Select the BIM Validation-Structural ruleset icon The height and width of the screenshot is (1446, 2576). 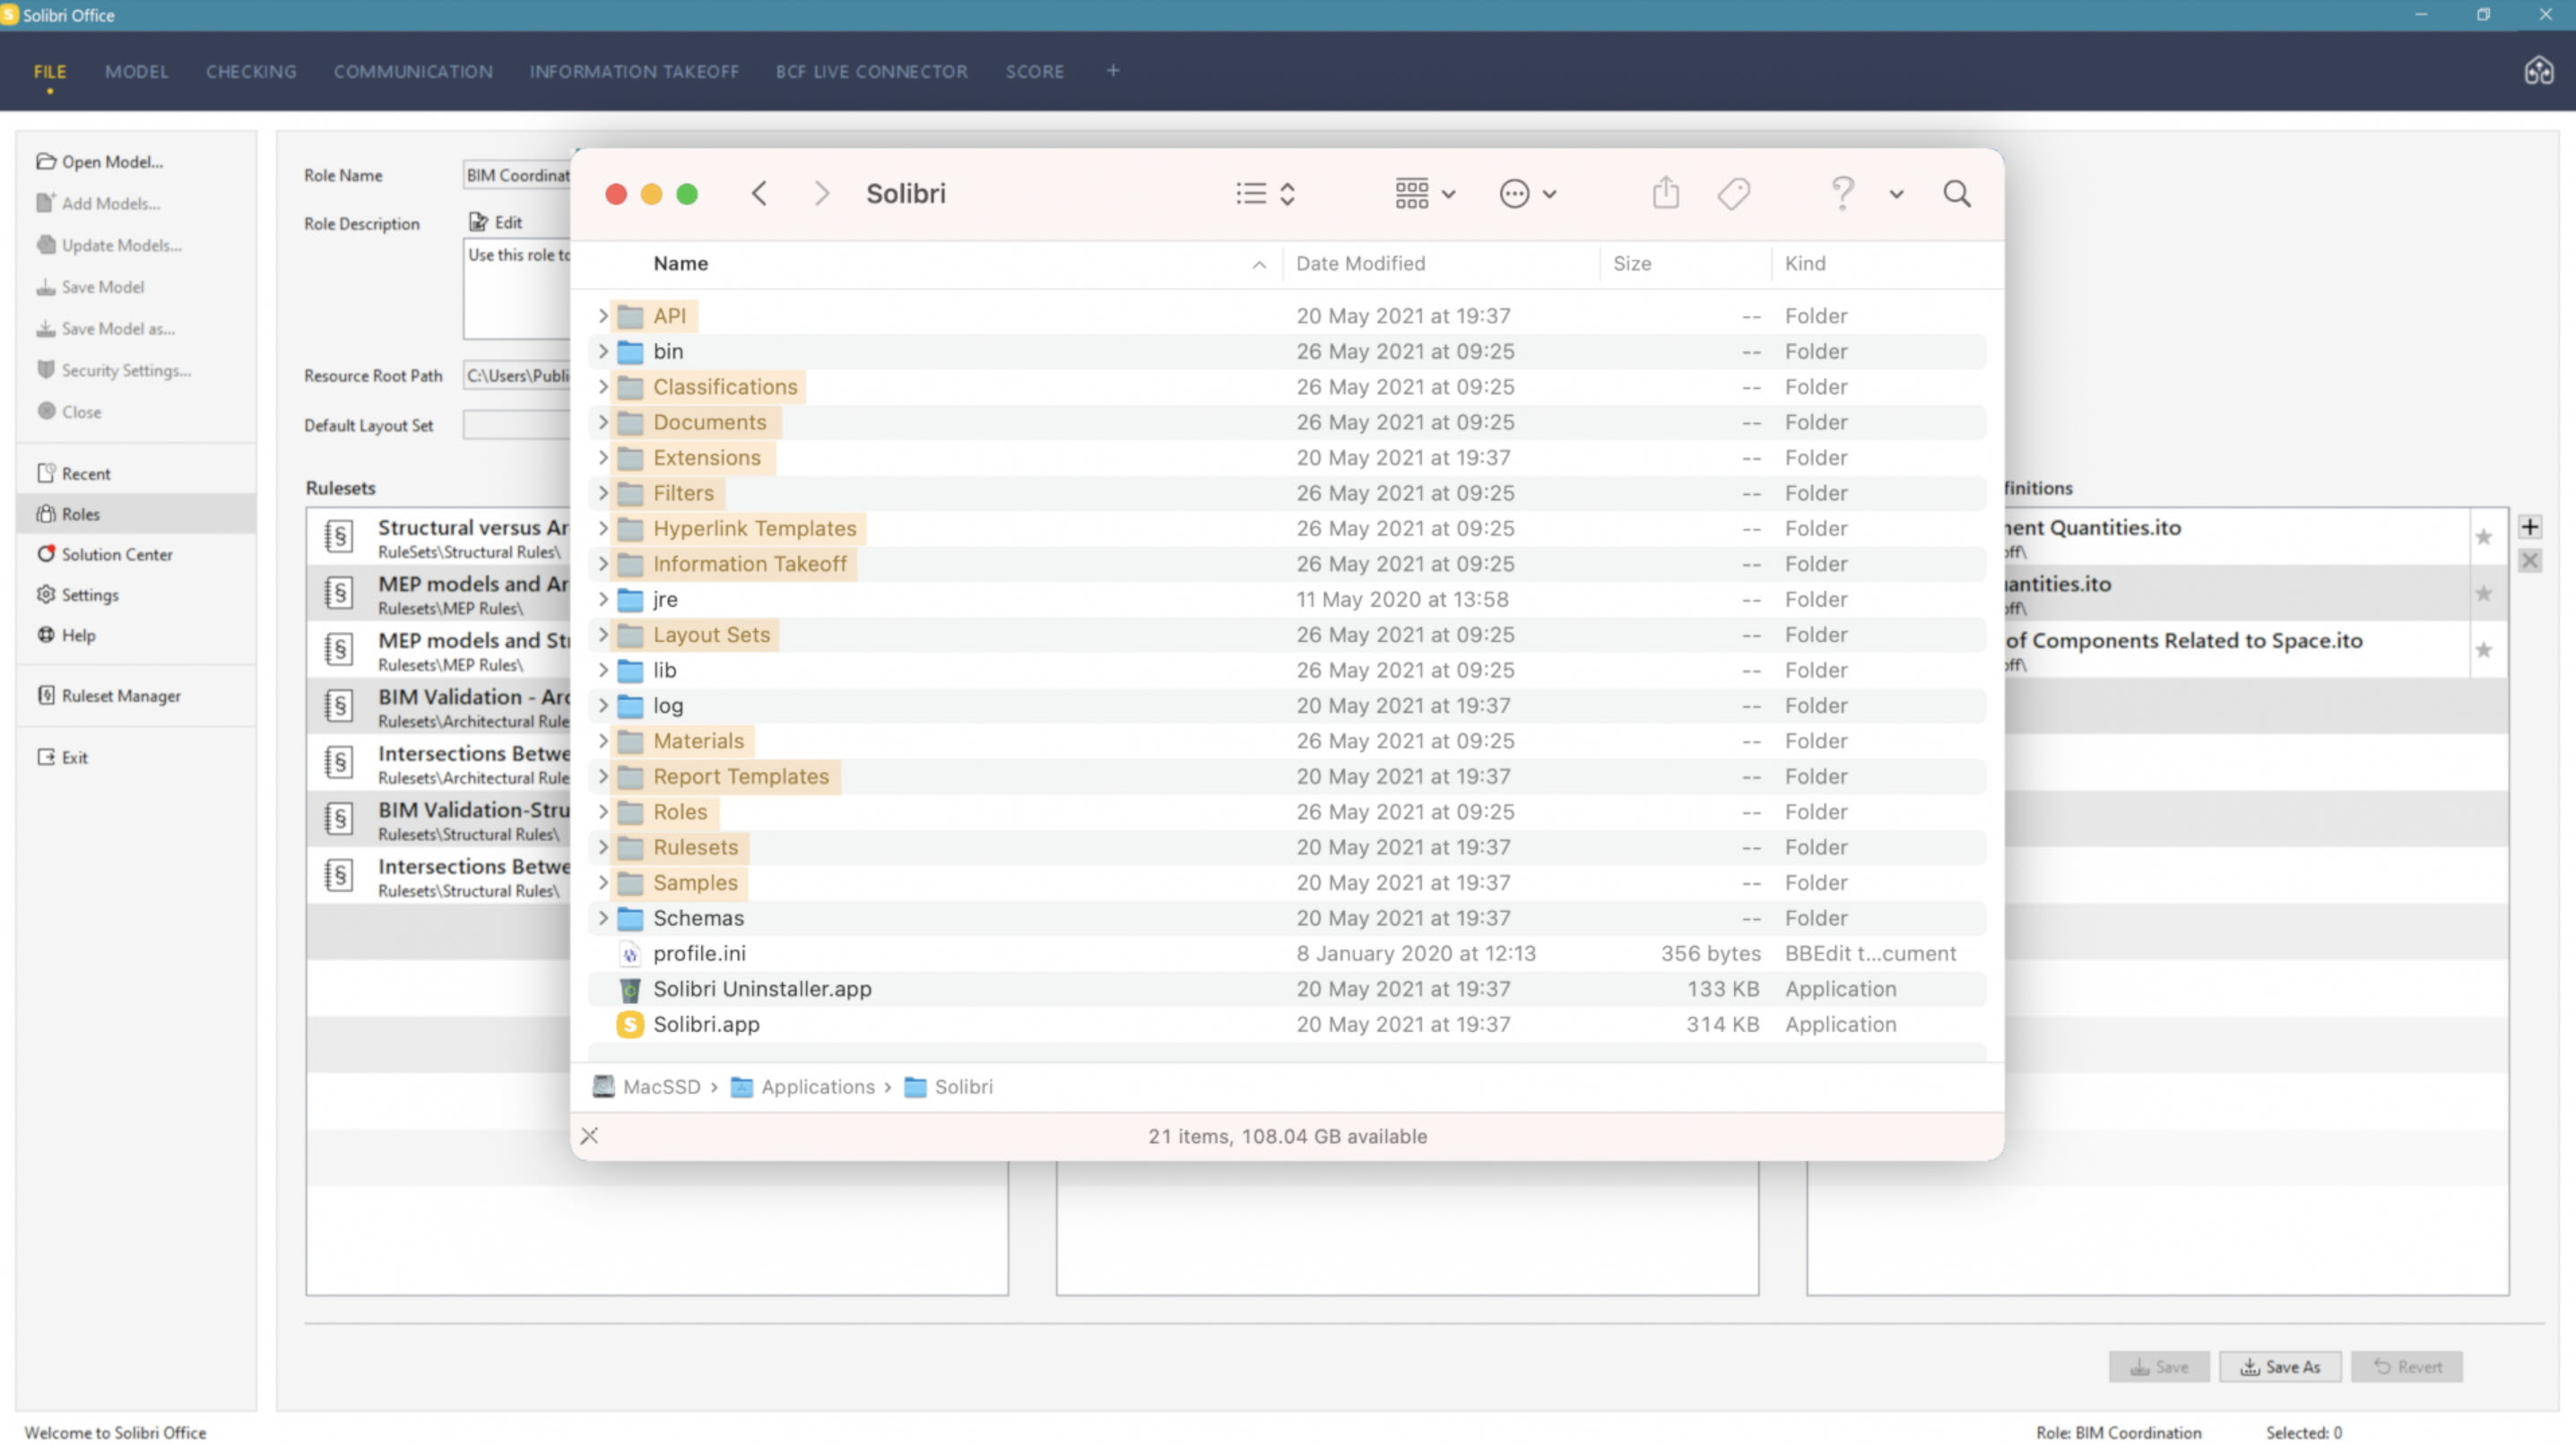(x=339, y=819)
